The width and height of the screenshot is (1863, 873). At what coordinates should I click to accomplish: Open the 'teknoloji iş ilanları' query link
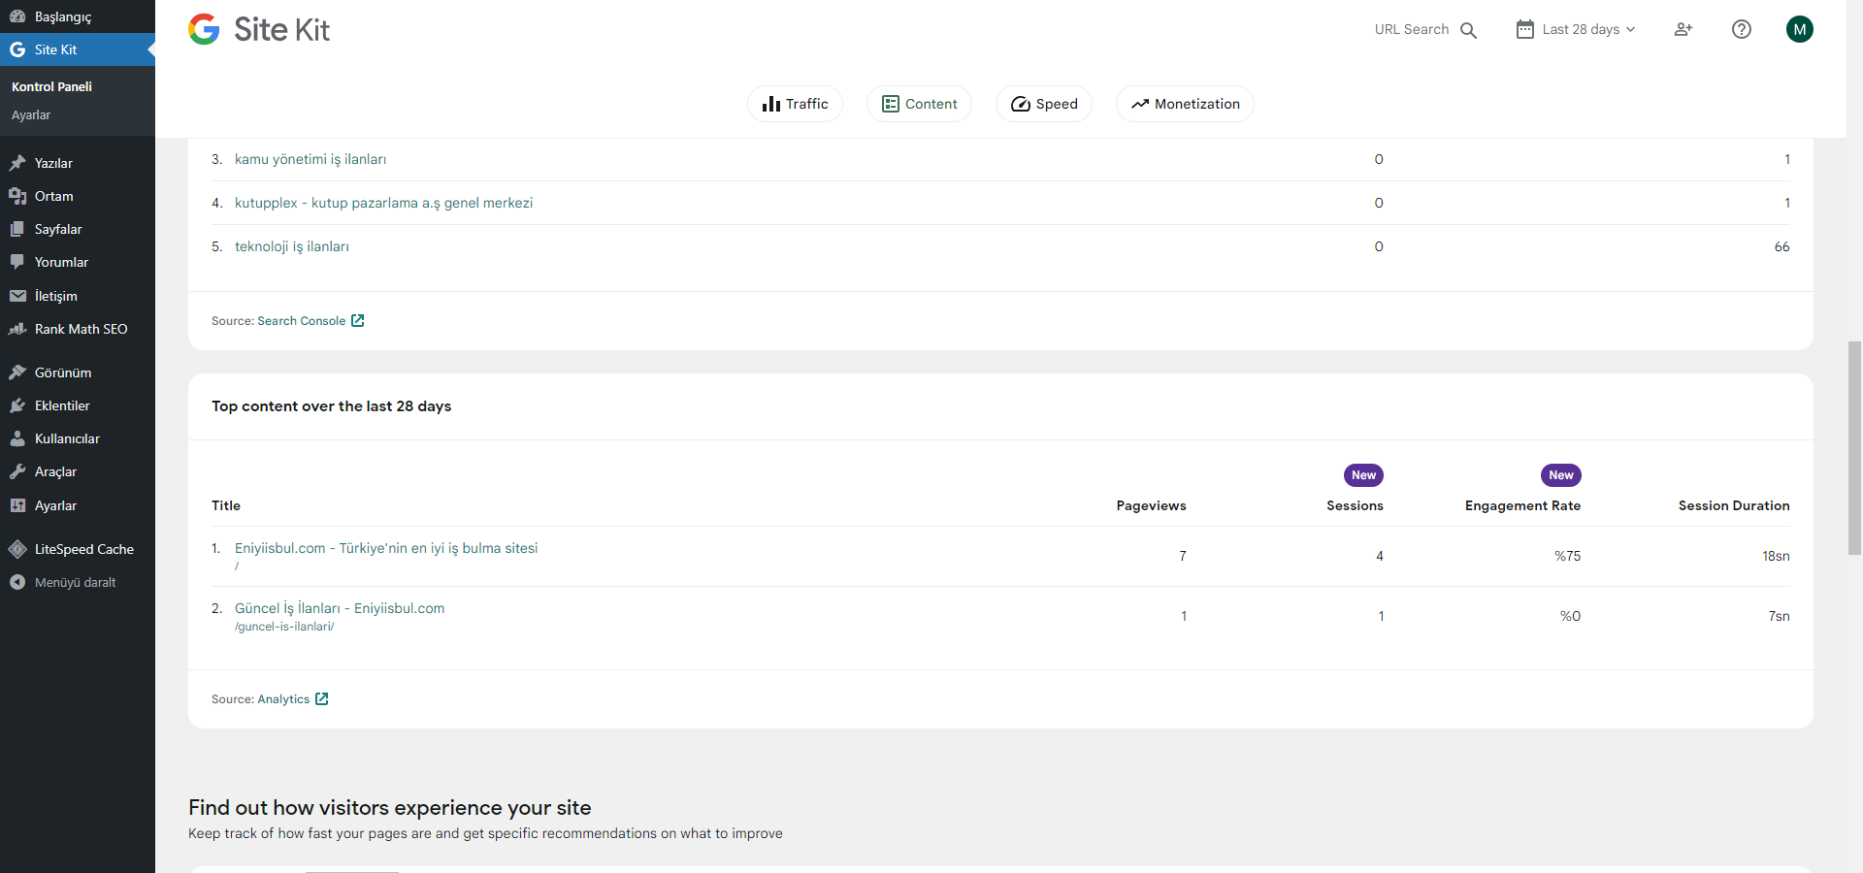point(292,246)
